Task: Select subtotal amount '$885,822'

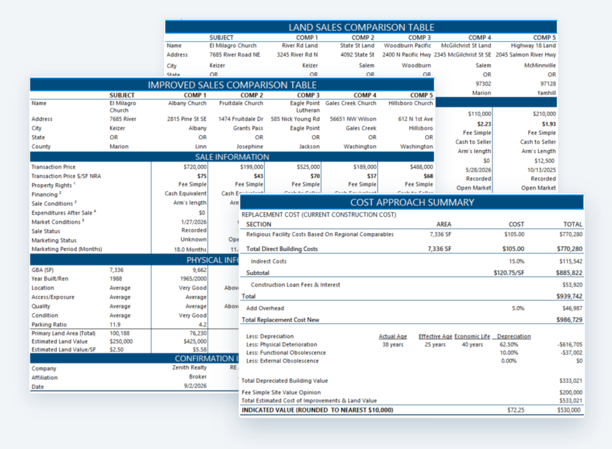Action: coord(569,273)
